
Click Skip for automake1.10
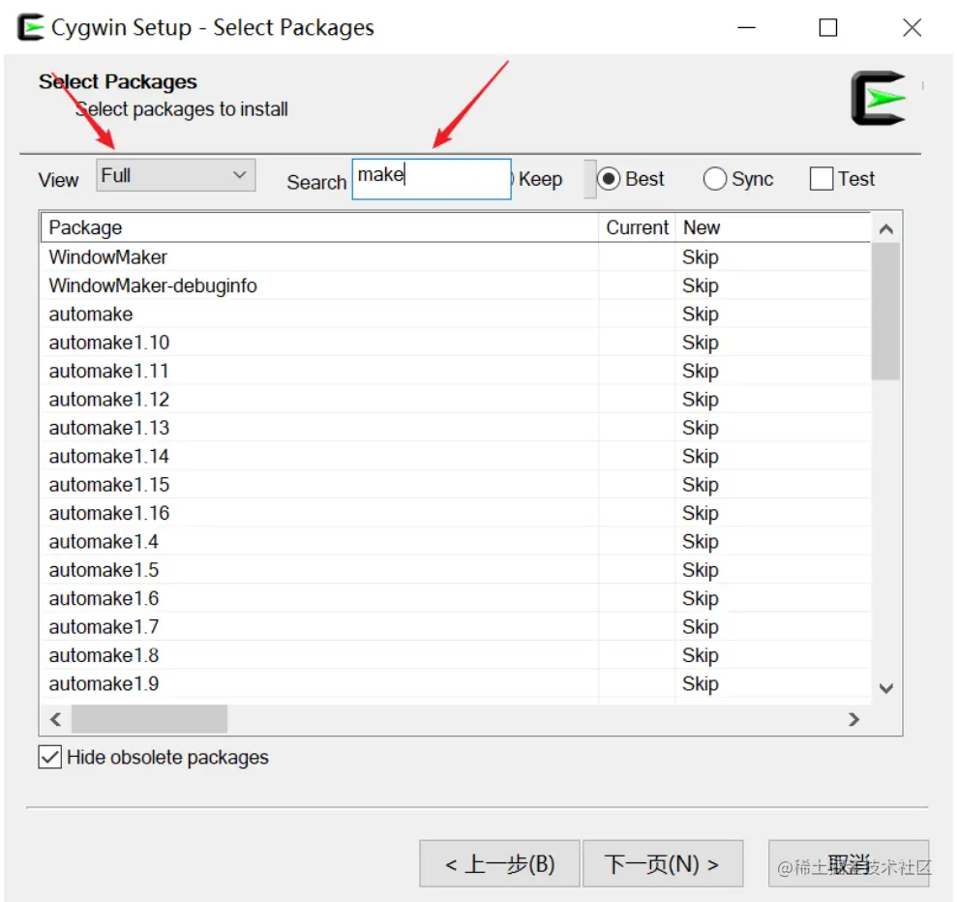700,343
